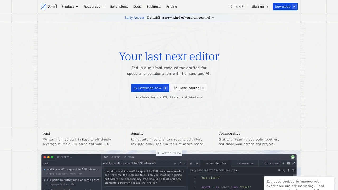Select the Fix panic in buffer rope thread
Viewport: 338px width, 190px height.
pyautogui.click(x=72, y=182)
